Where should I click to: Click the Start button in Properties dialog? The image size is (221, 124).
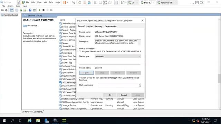86,73
